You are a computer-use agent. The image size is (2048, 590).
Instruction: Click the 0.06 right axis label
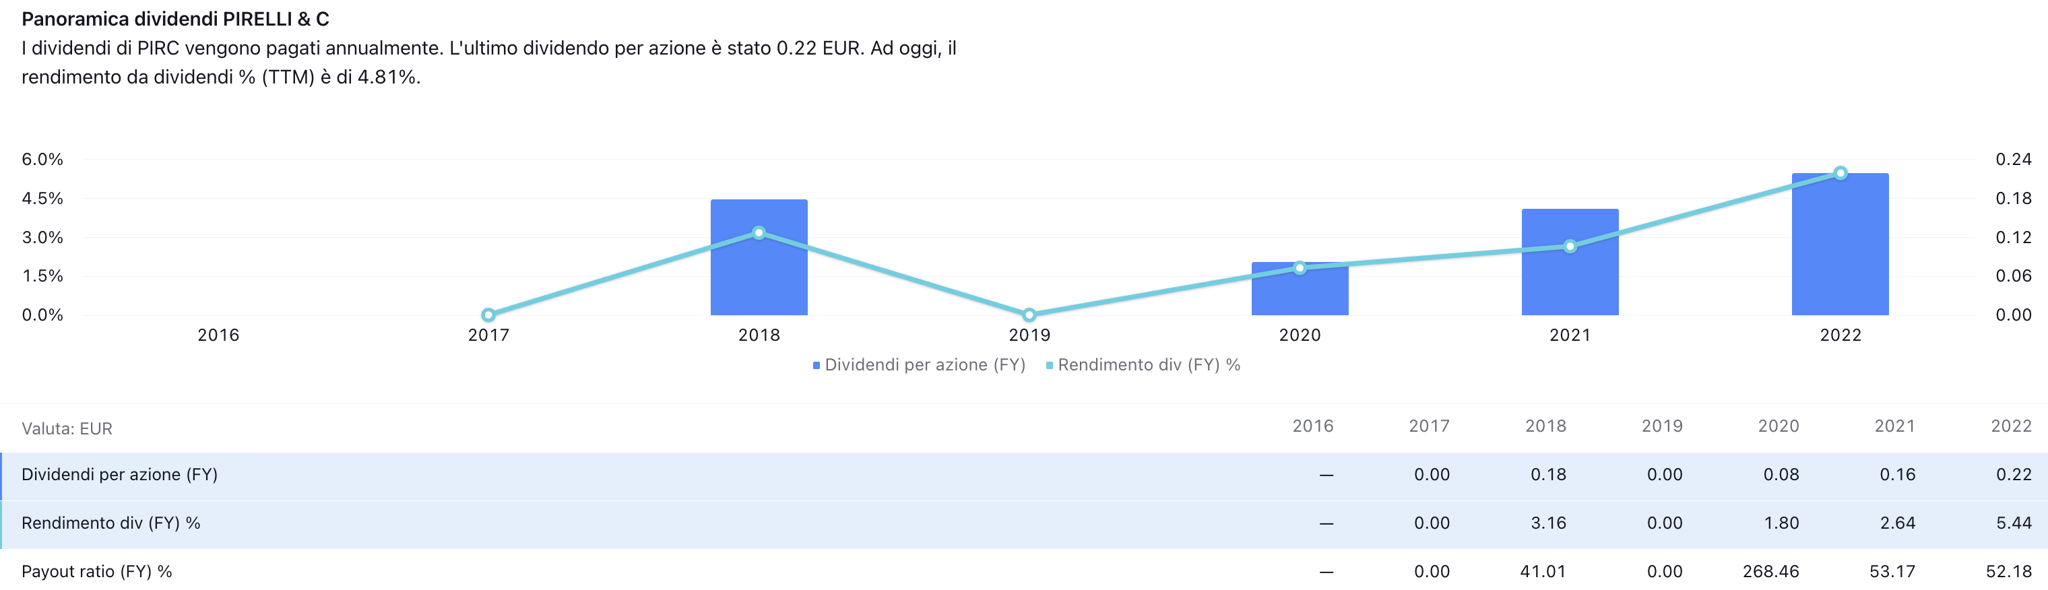2014,276
